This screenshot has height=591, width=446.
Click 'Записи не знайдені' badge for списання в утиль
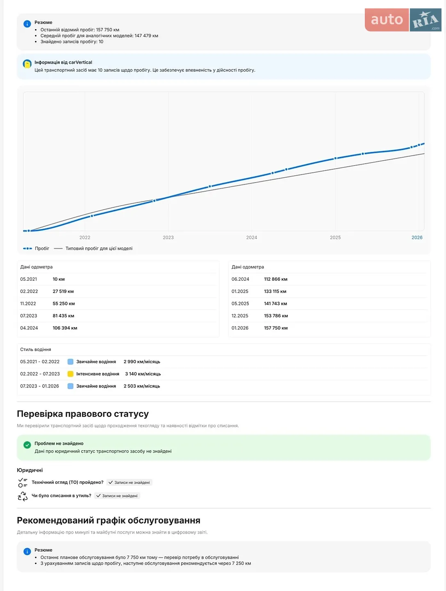point(117,496)
